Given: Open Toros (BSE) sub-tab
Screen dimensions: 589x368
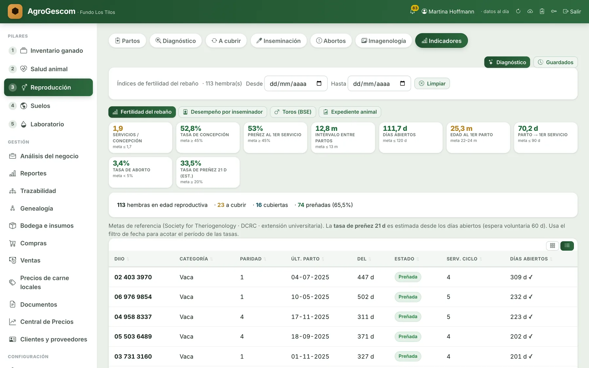Looking at the screenshot, I should click(x=293, y=112).
